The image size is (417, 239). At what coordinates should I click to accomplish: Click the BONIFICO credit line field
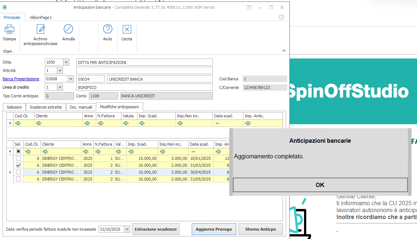144,87
